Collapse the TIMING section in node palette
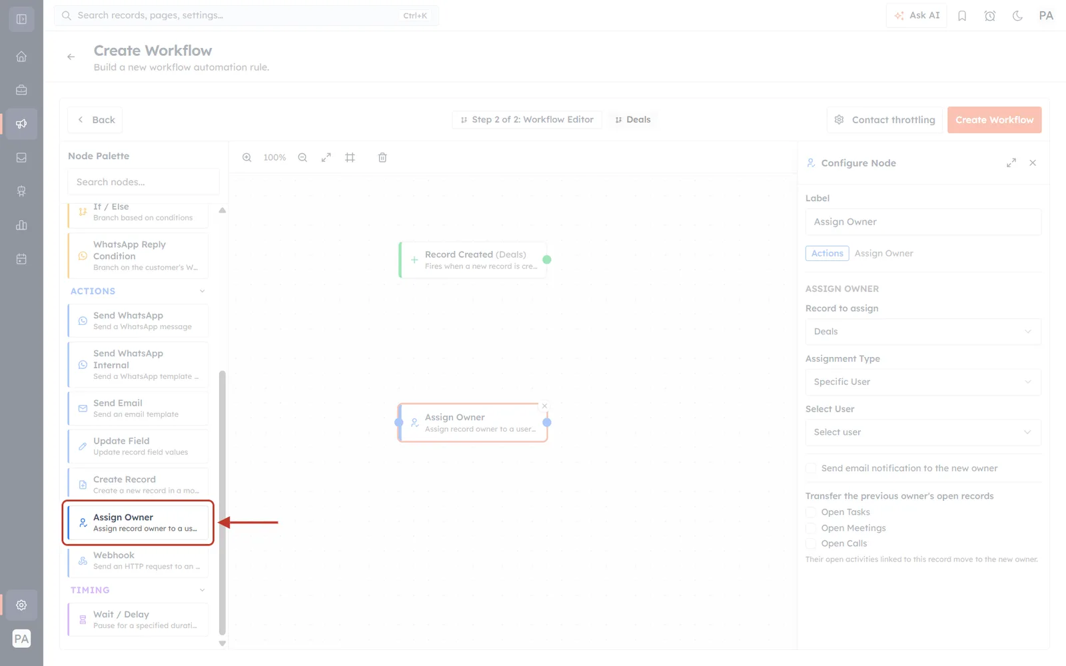Screen dimensions: 1066x666 tap(203, 590)
